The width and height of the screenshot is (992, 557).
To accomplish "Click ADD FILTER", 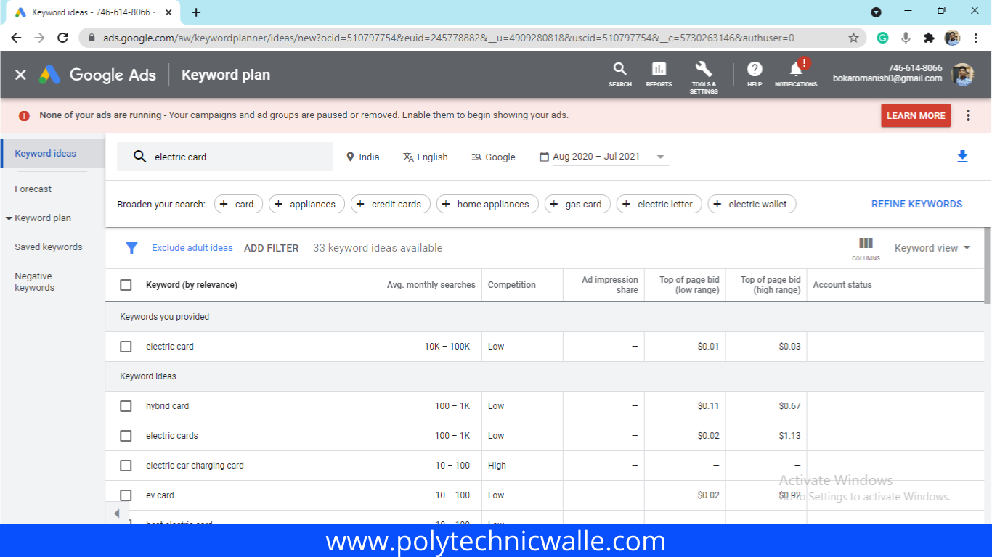I will click(271, 248).
